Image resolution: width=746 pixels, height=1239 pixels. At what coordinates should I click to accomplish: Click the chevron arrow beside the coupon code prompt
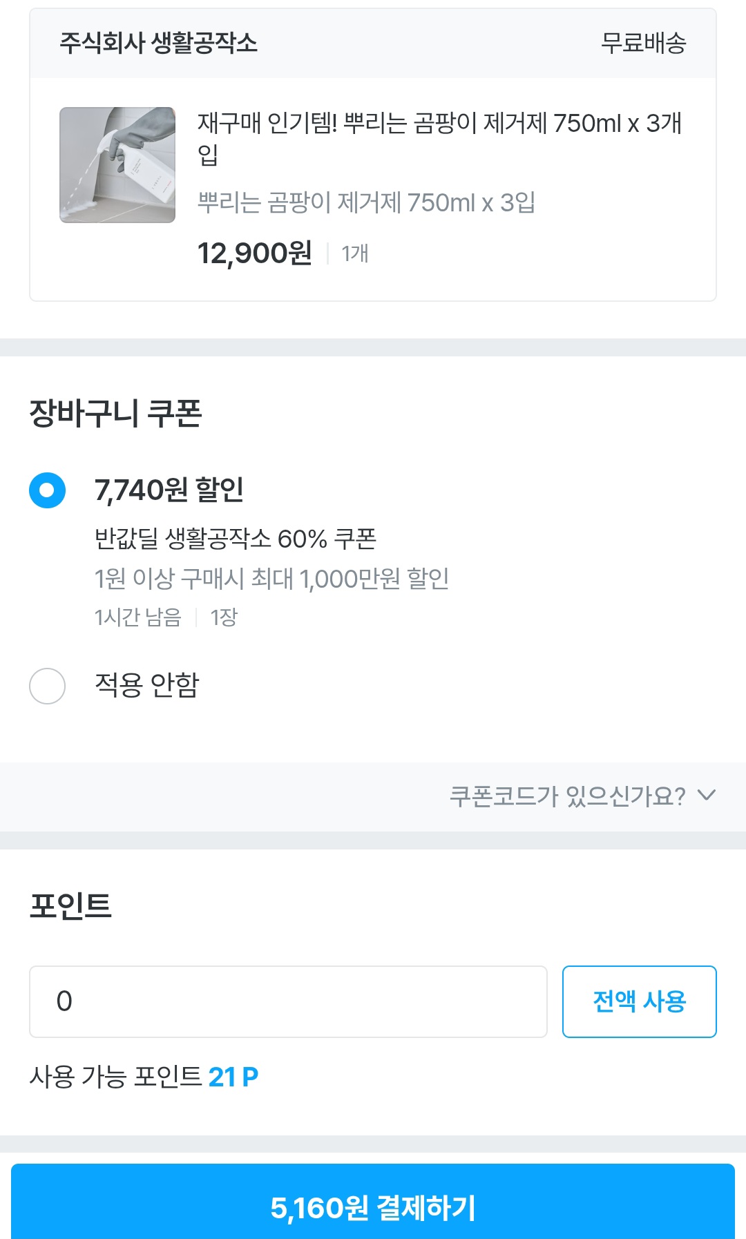click(706, 795)
